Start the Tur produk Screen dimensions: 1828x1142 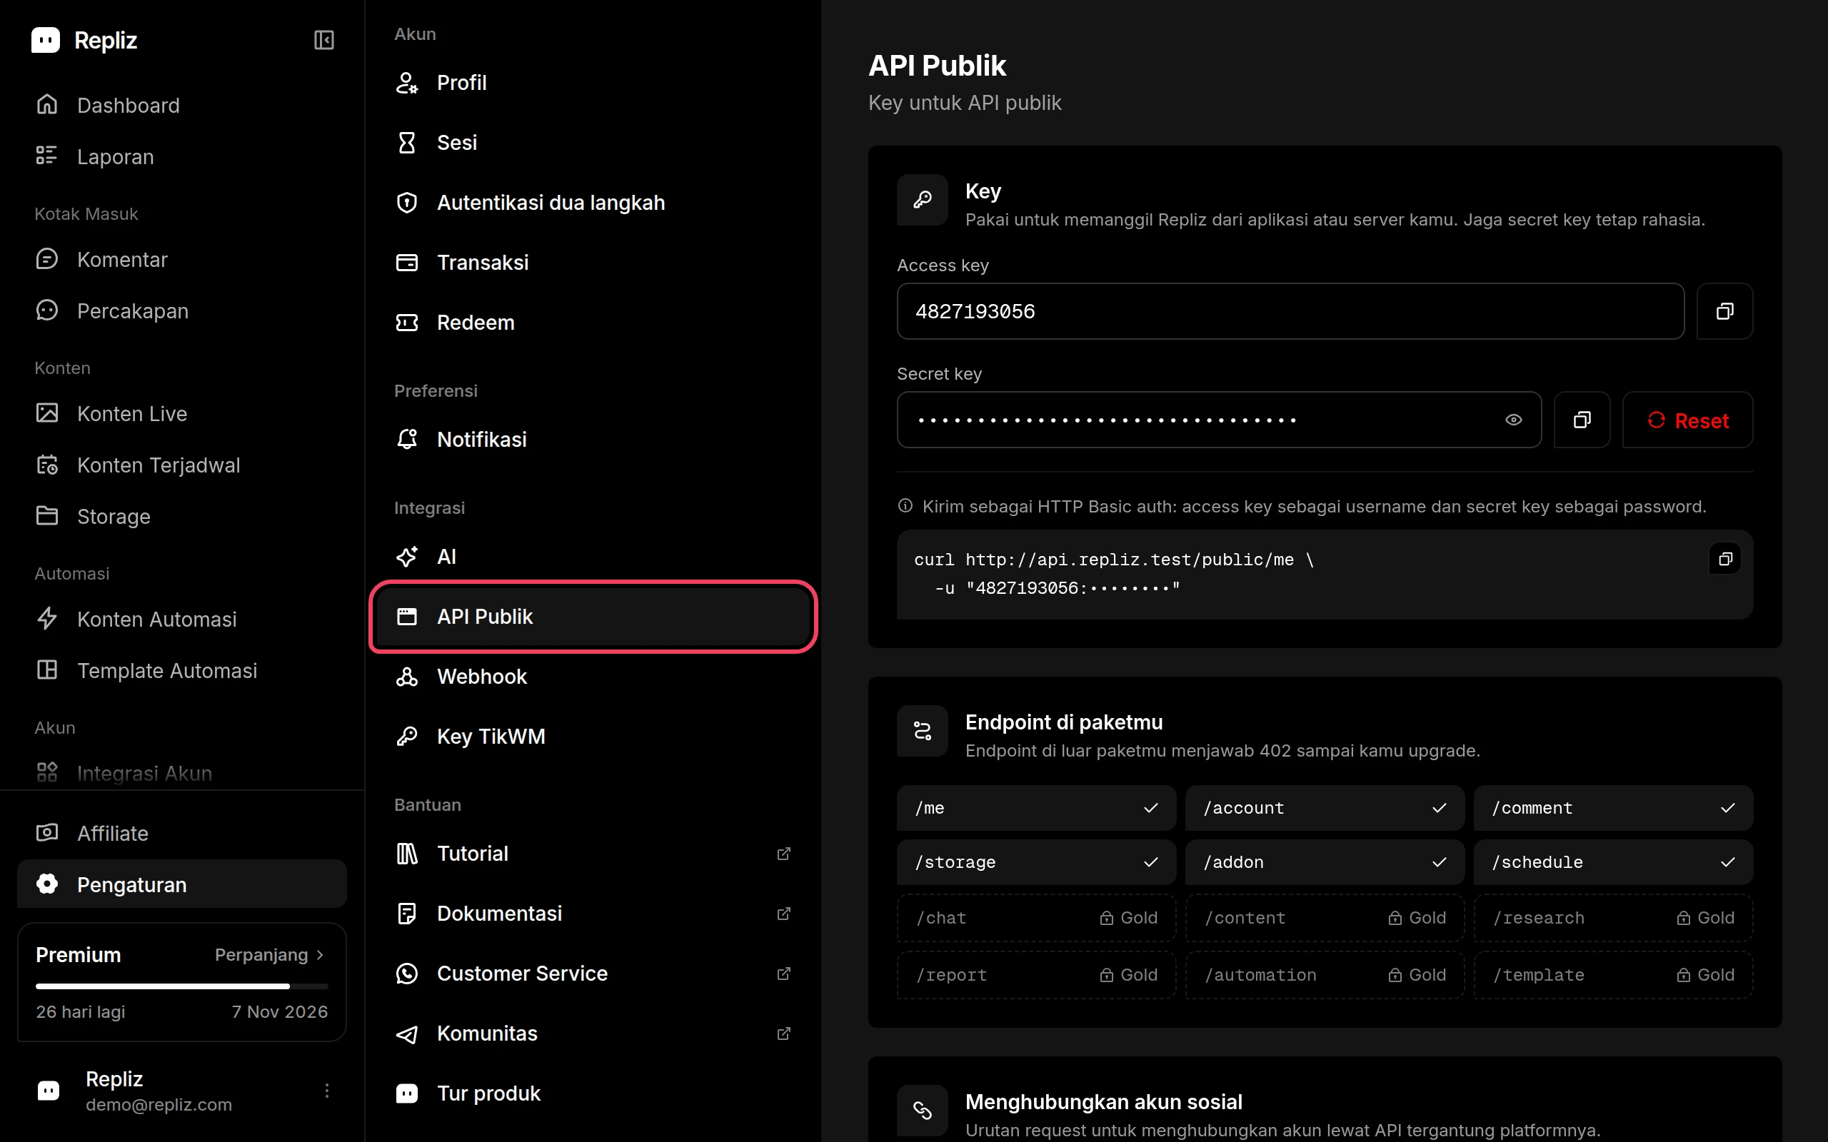[593, 1093]
